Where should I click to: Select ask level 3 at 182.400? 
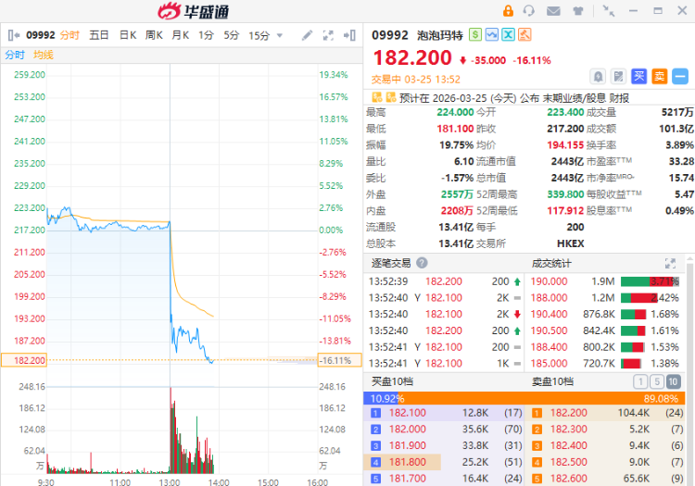(605, 445)
